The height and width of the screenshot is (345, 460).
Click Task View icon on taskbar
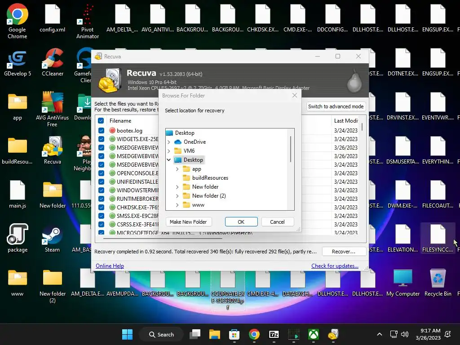pyautogui.click(x=195, y=334)
